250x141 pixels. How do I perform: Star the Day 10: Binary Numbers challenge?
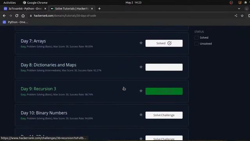pos(141,115)
